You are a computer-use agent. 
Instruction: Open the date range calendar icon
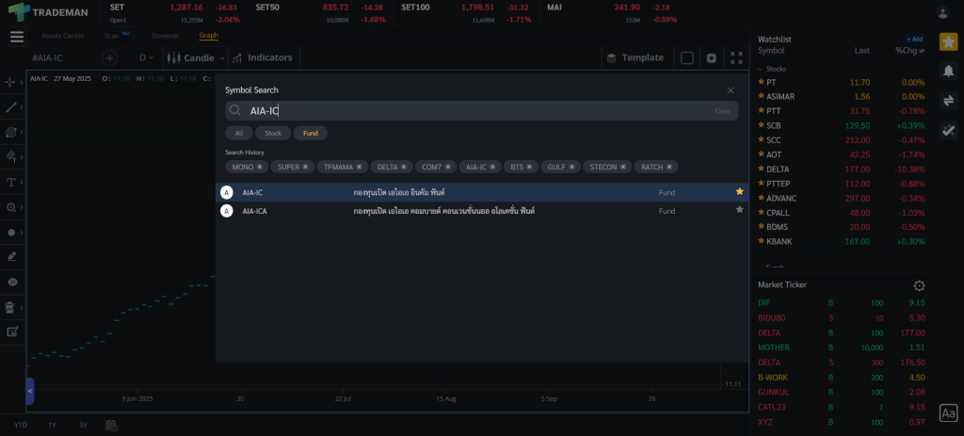tap(111, 425)
